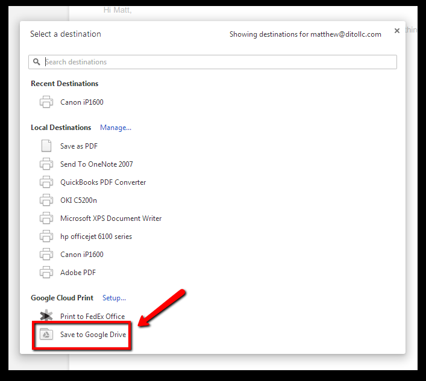Click the QuickBooks PDF Converter printer icon
This screenshot has height=381, width=426.
click(46, 182)
